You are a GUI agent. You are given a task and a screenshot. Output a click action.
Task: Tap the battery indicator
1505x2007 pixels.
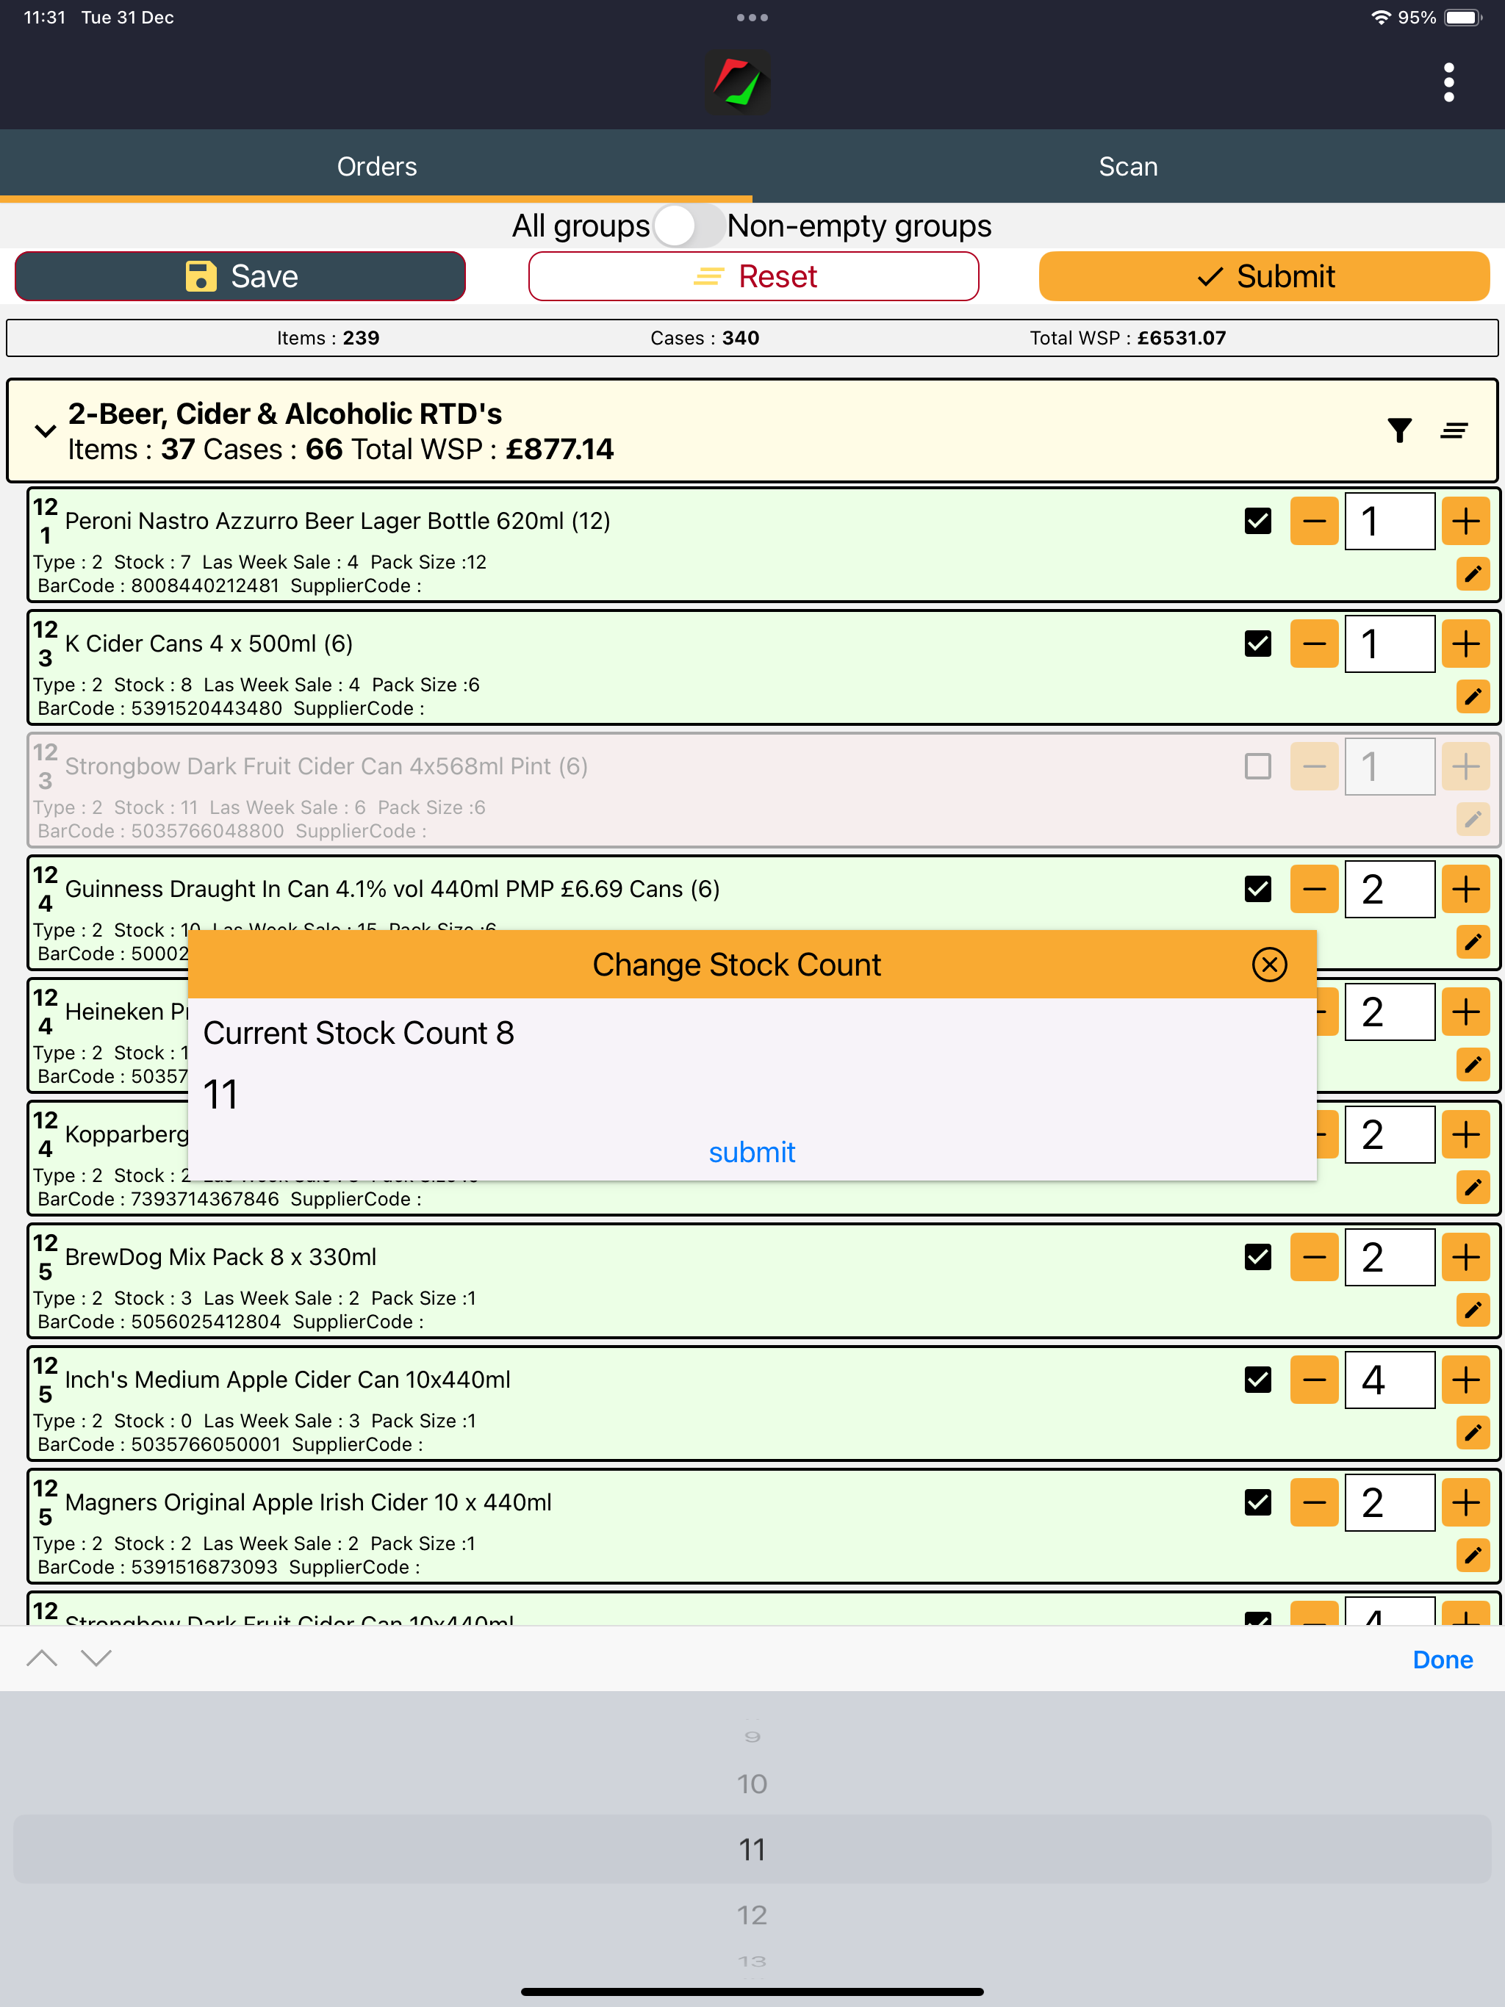click(x=1463, y=17)
